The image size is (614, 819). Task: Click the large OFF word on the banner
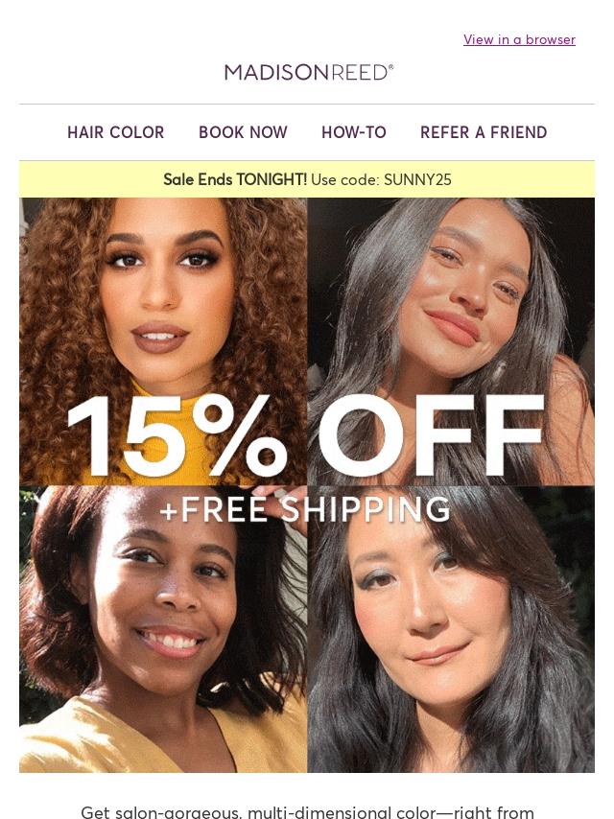(431, 435)
